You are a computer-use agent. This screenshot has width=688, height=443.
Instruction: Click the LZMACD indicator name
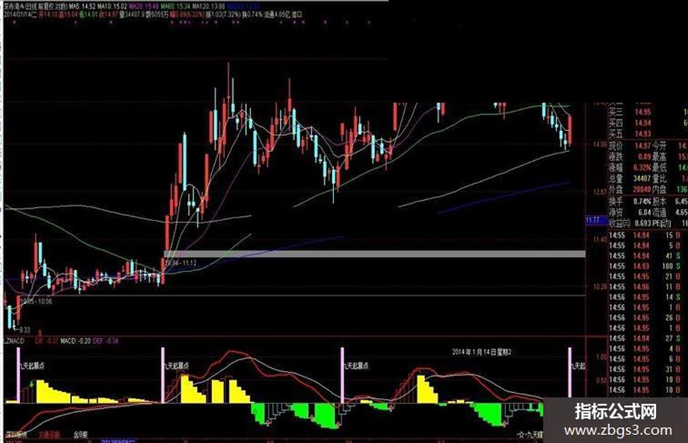point(14,341)
